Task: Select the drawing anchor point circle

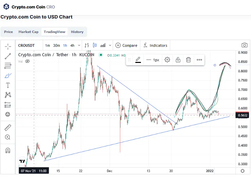Action: point(215,65)
